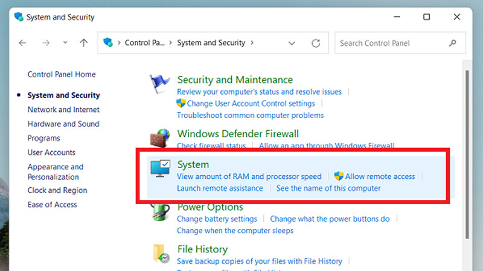483x271 pixels.
Task: Expand the chevron after System and Security
Action: coord(252,43)
